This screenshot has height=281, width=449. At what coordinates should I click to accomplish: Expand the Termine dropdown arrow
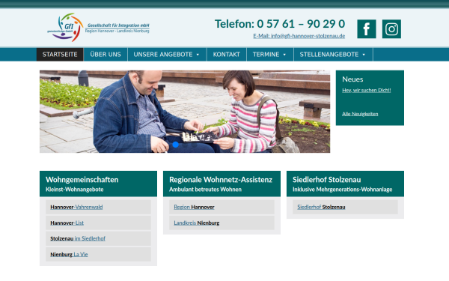(x=284, y=55)
